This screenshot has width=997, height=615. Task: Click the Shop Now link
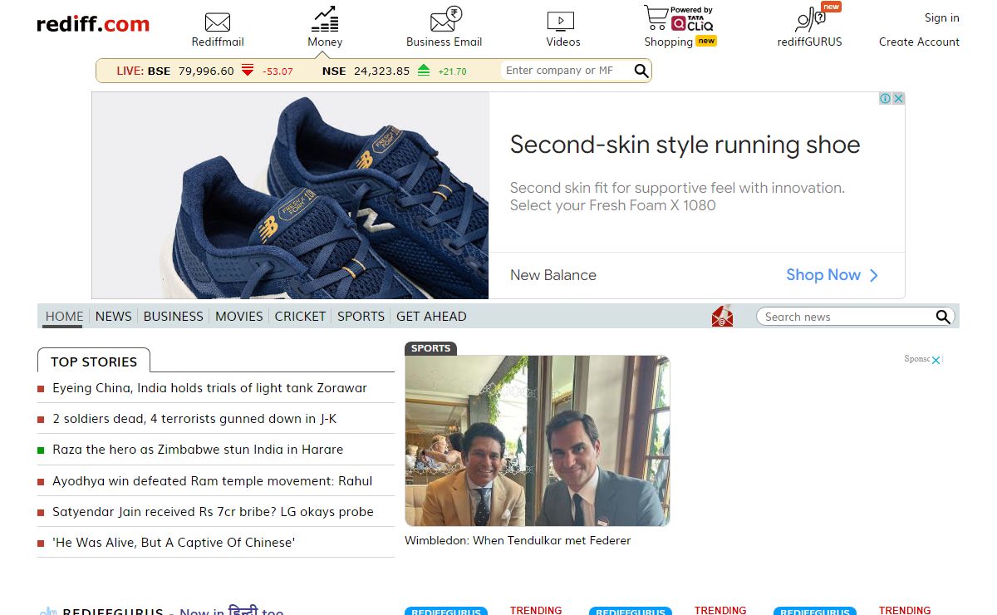click(823, 275)
